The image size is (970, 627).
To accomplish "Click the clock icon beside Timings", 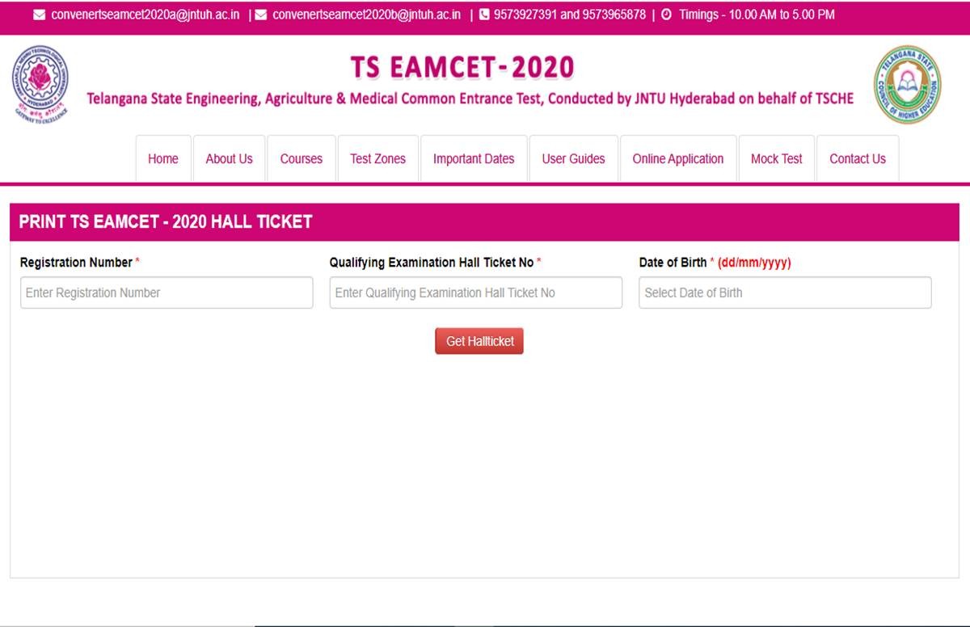I will (x=666, y=15).
